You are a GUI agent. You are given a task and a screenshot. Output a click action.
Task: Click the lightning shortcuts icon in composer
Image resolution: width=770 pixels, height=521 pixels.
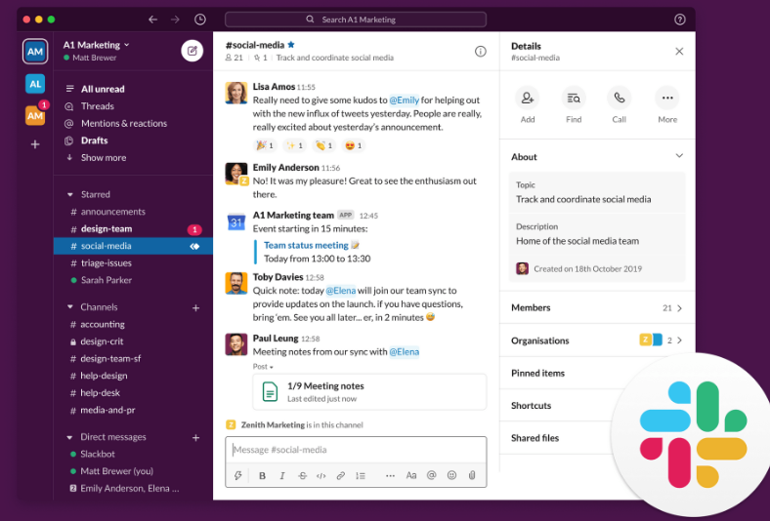(x=238, y=475)
